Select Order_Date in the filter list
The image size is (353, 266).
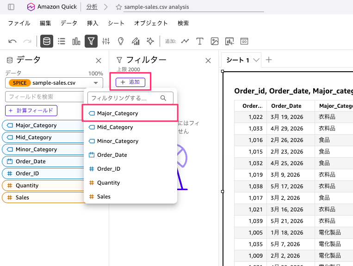click(x=130, y=155)
